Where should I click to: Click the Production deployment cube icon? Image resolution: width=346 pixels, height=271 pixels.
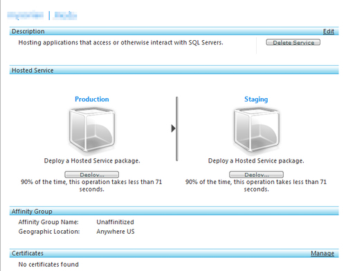92,130
